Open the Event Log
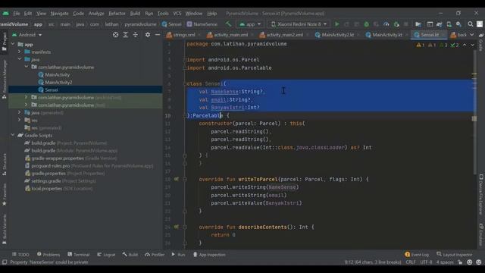Viewport: 485px width, 273px height. click(417, 255)
